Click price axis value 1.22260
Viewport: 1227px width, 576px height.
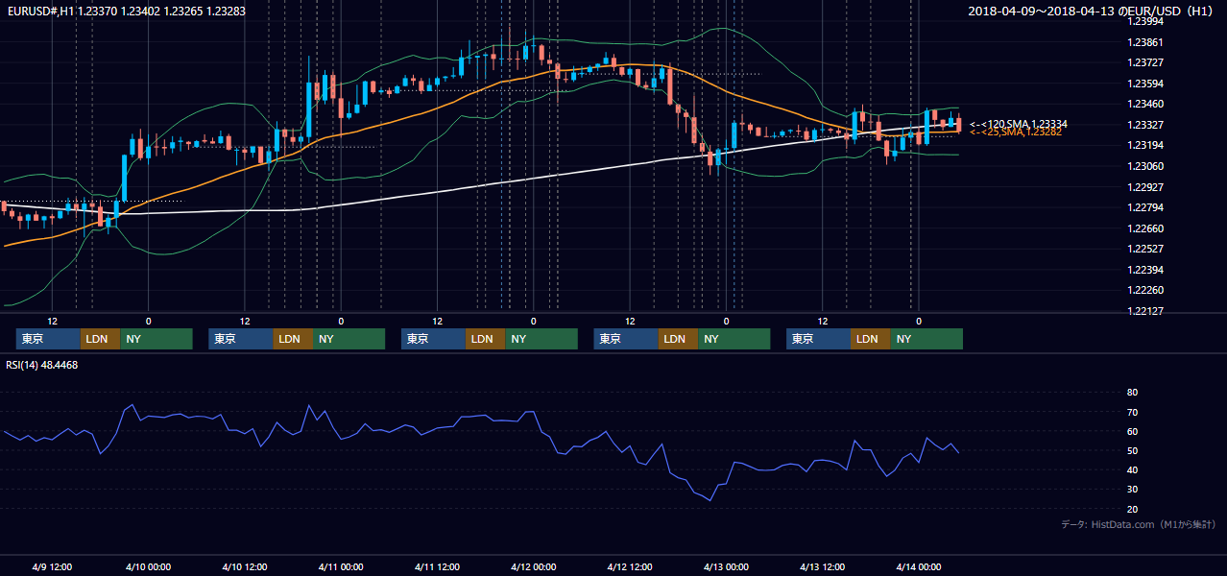pos(1145,290)
